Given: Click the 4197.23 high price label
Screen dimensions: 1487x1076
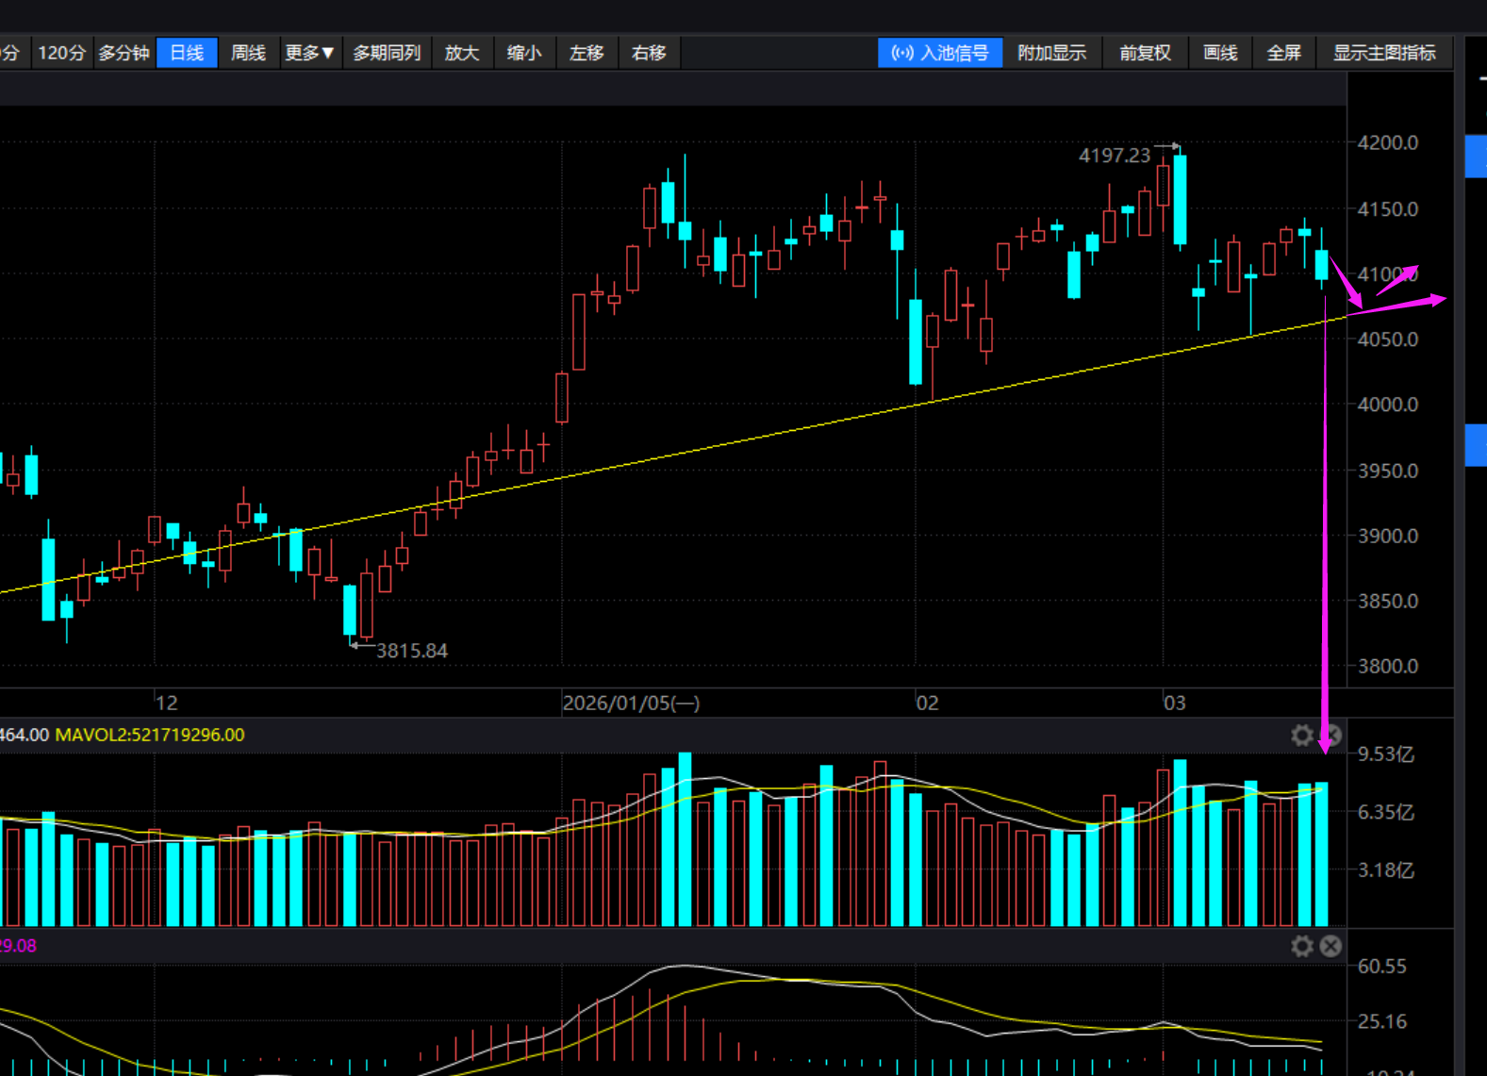Looking at the screenshot, I should (1115, 155).
